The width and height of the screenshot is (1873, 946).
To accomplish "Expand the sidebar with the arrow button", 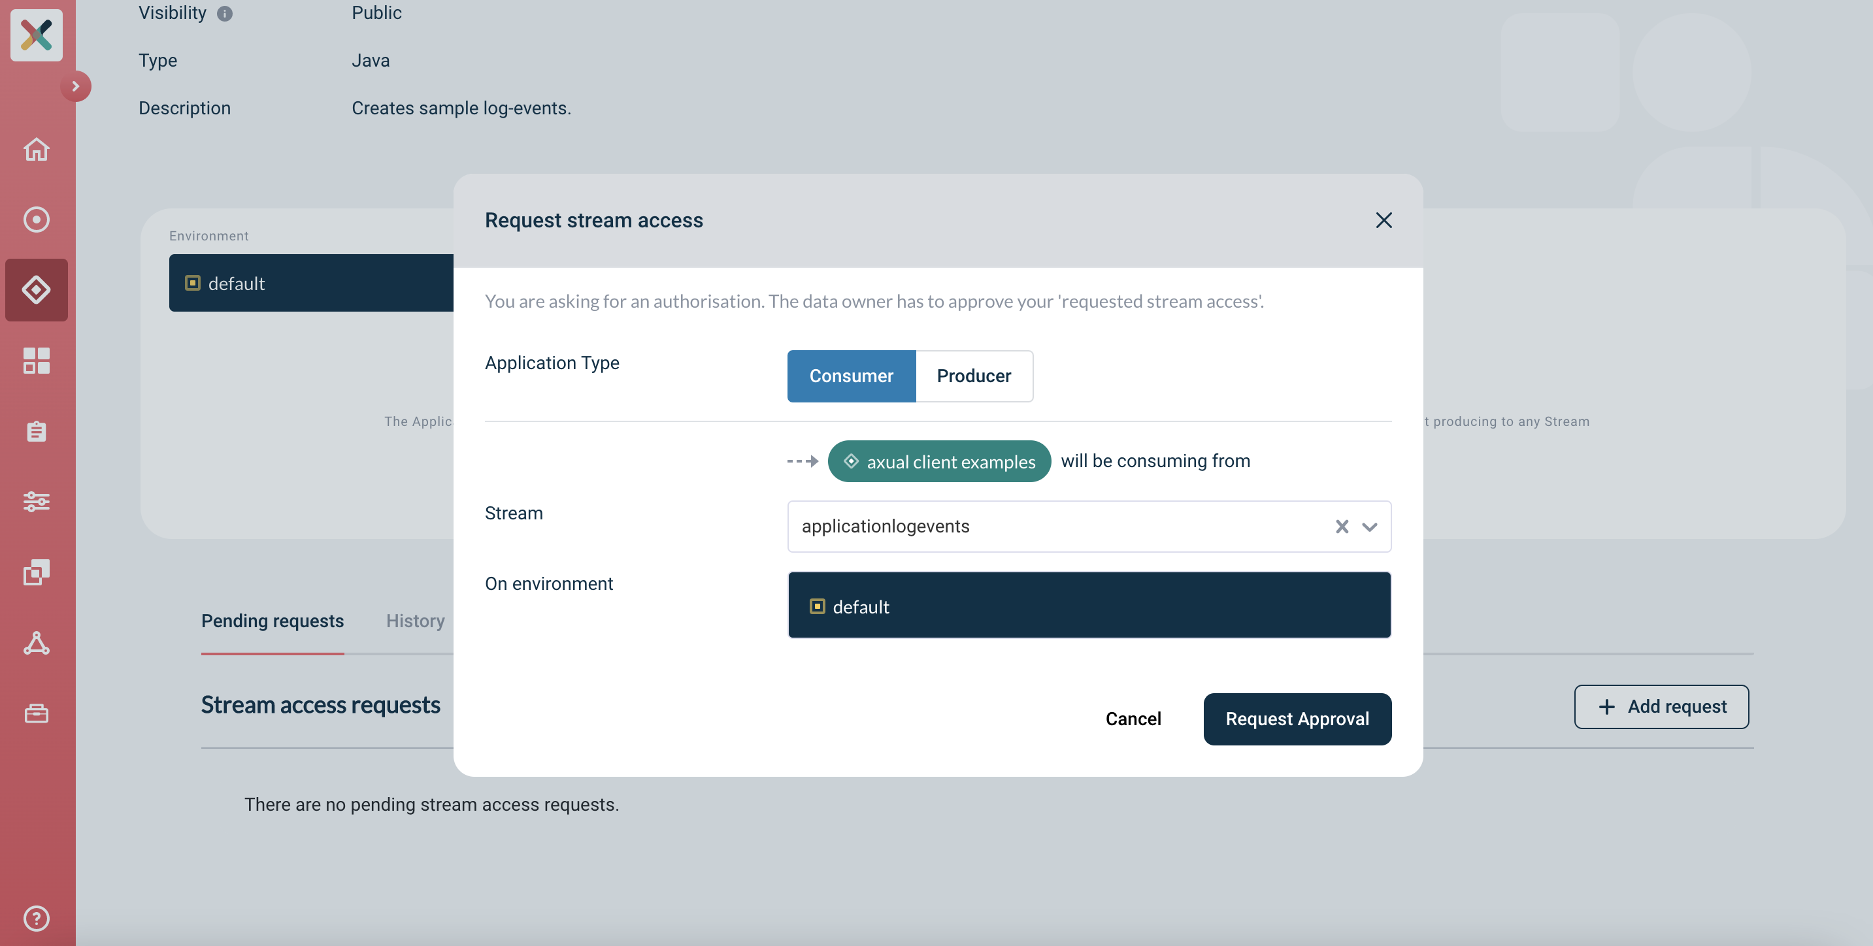I will point(76,86).
